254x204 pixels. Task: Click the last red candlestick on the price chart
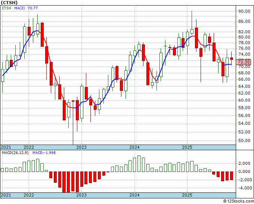232,59
